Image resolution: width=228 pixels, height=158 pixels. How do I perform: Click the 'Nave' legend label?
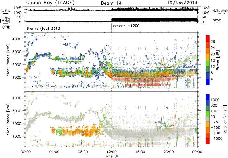point(217,20)
